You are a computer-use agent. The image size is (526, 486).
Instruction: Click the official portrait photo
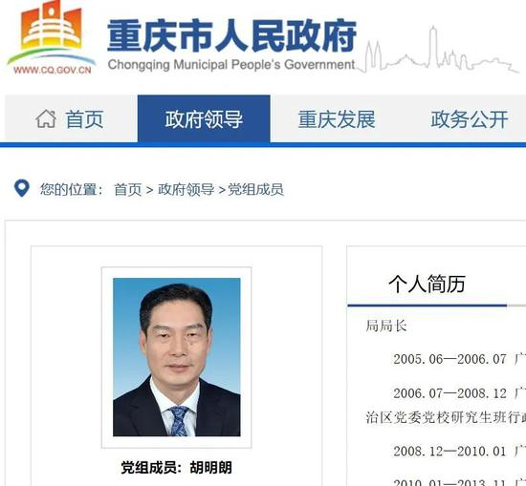[177, 357]
